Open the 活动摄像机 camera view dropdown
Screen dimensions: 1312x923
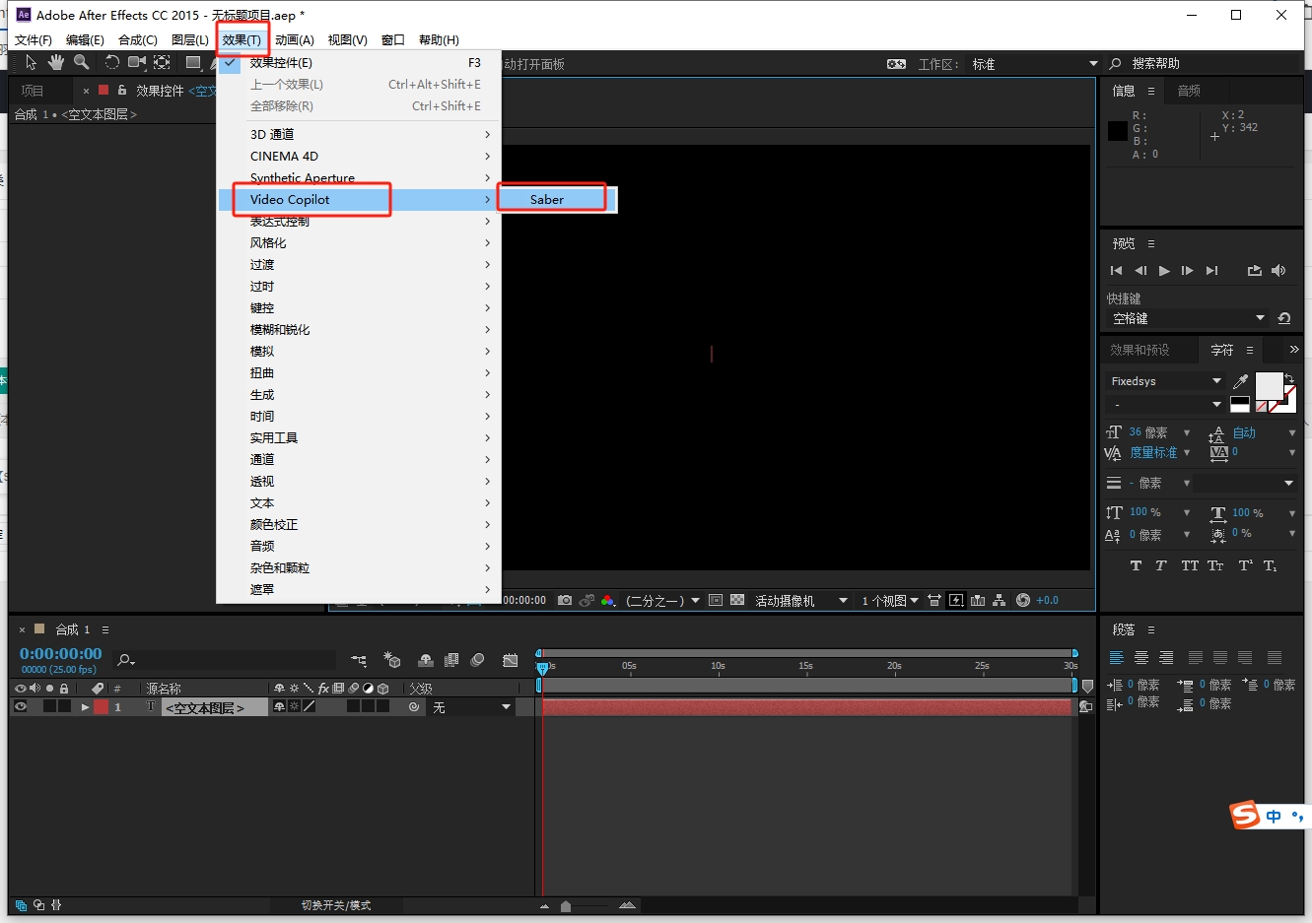800,600
